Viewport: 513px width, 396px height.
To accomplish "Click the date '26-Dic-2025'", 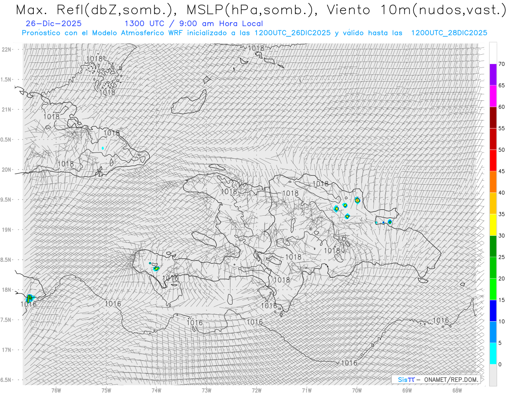I will tap(53, 23).
